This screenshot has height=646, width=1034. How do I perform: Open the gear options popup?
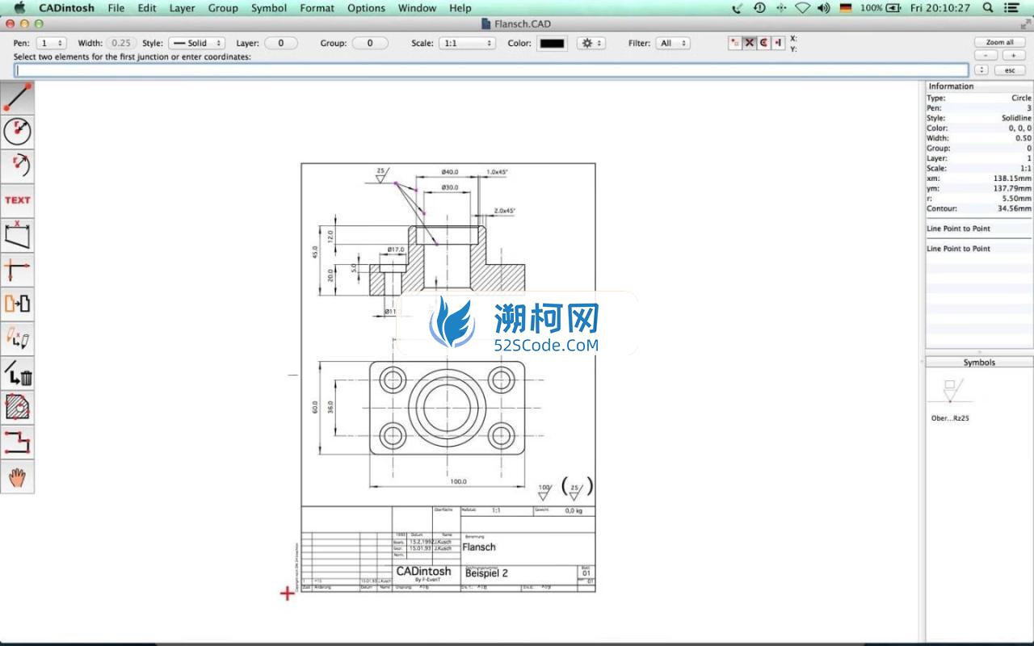click(x=591, y=43)
